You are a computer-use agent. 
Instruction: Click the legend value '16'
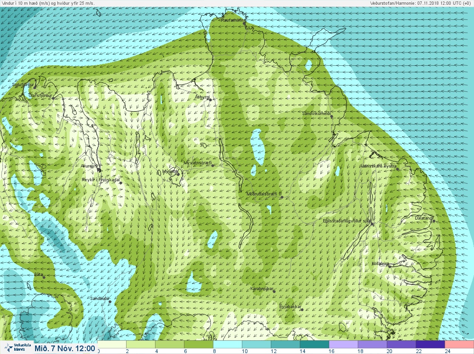tap(331, 351)
